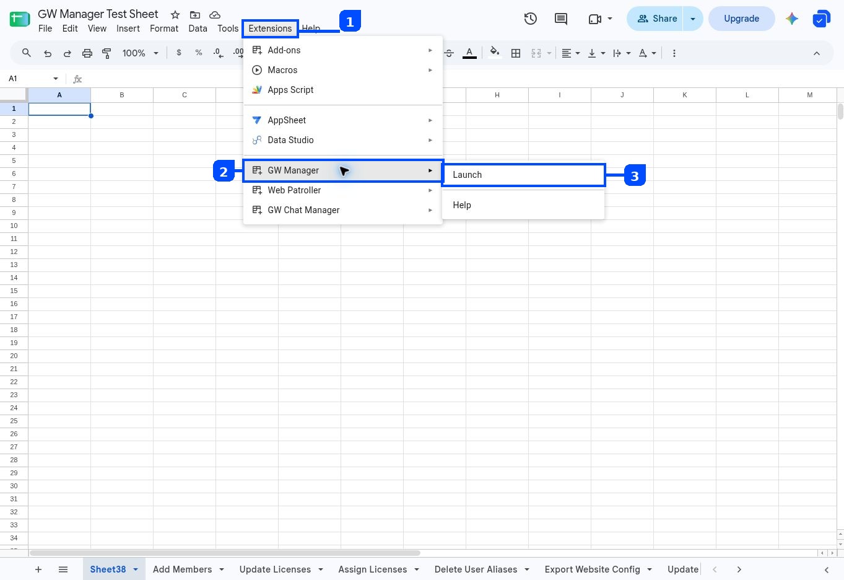844x580 pixels.
Task: Click the move to folder icon
Action: 195,15
